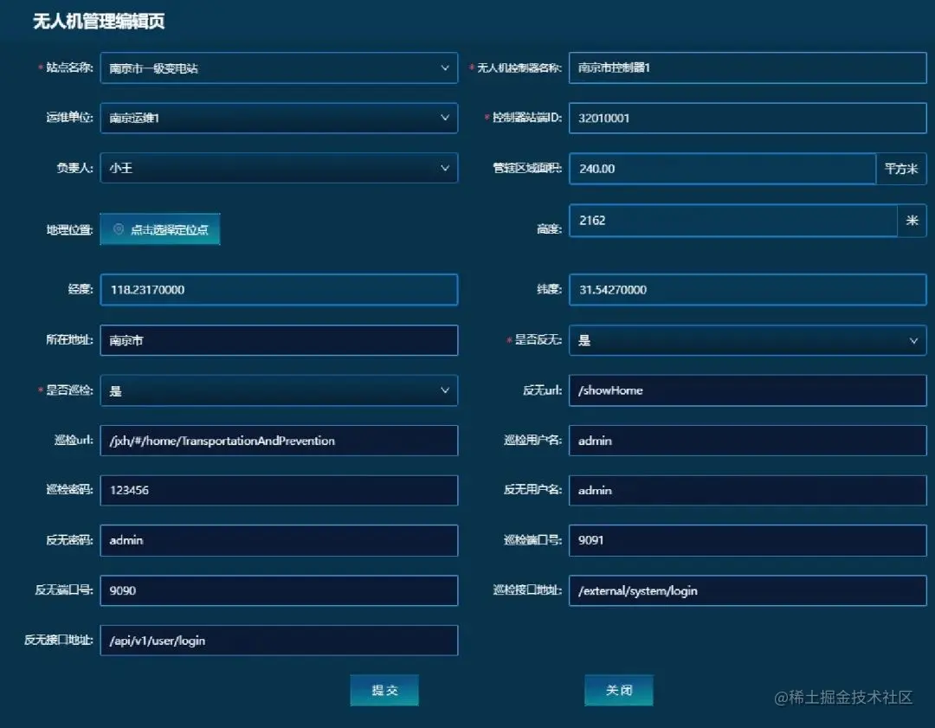The height and width of the screenshot is (728, 935).
Task: Edit the 经度 field
Action: (x=279, y=290)
